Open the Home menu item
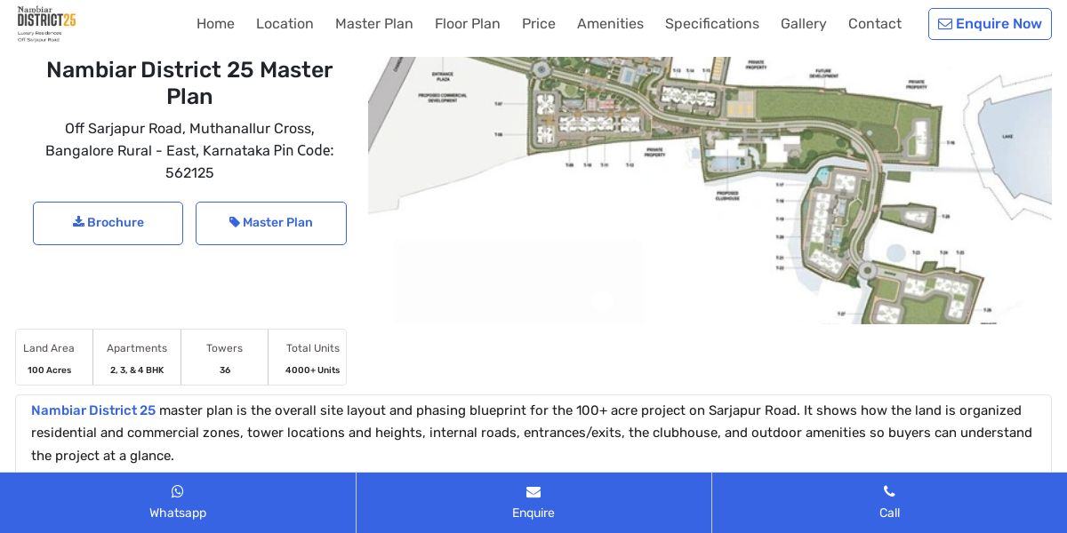Viewport: 1067px width, 533px height. click(215, 24)
